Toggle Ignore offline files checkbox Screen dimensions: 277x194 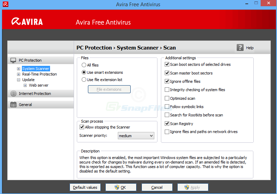click(x=167, y=81)
